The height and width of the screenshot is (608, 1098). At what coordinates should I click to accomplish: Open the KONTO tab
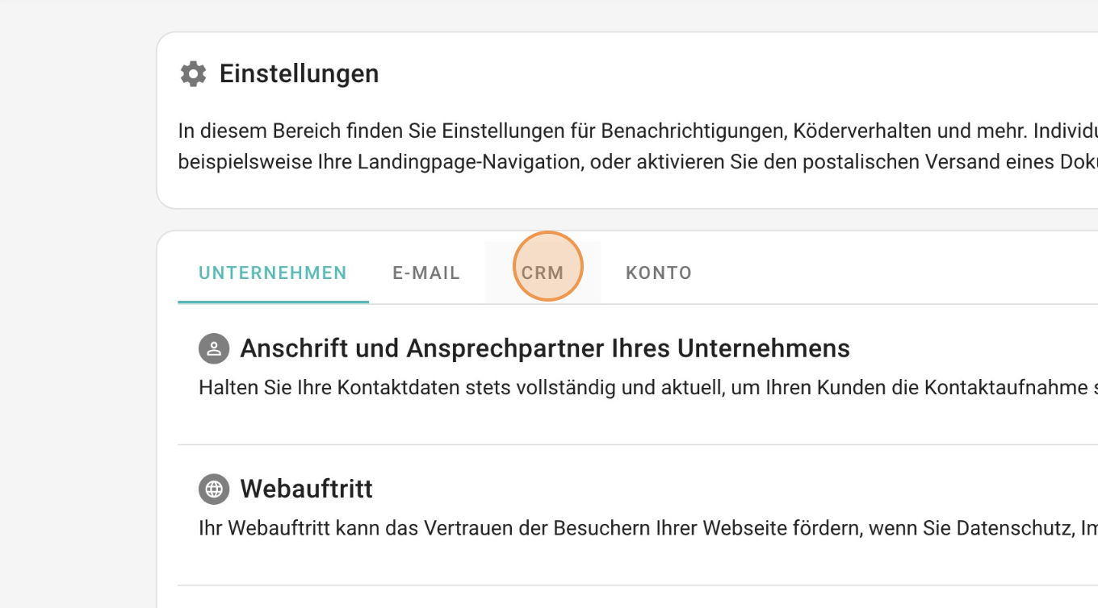pos(659,273)
